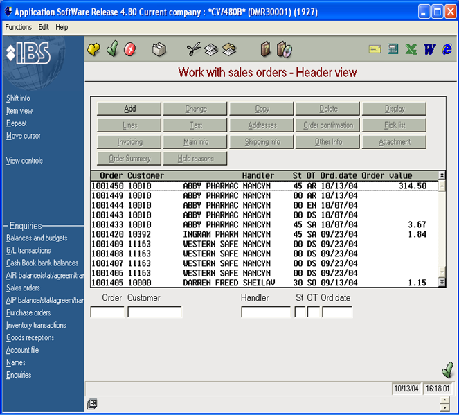Click the Pick list button
Image resolution: width=459 pixels, height=415 pixels.
pos(394,125)
